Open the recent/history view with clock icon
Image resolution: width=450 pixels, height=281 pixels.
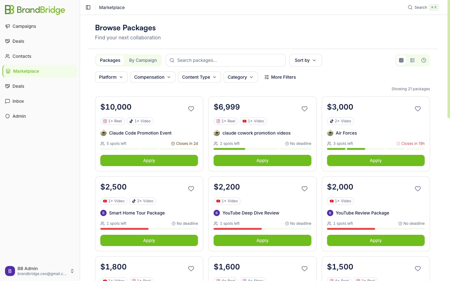pos(424,60)
